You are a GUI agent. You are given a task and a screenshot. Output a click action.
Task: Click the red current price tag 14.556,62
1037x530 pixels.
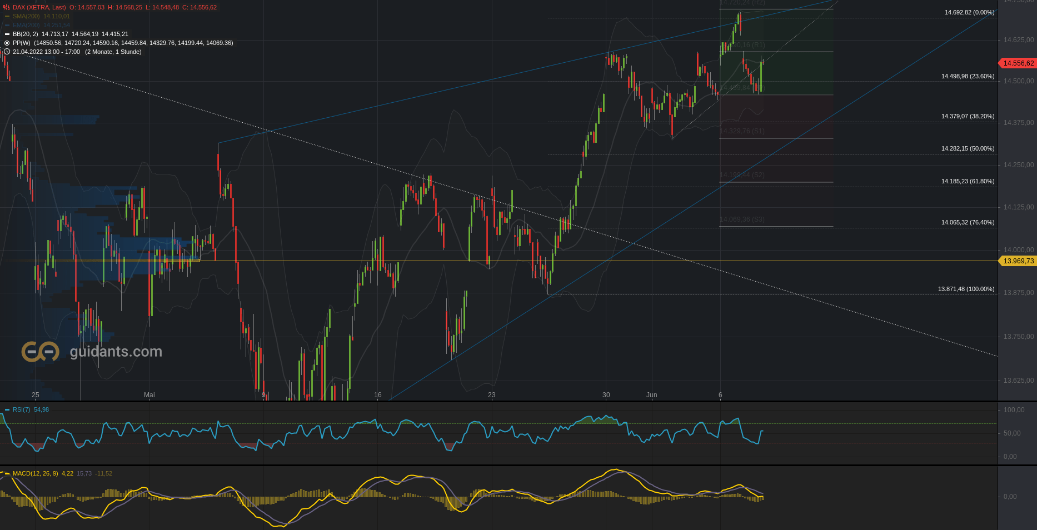tap(1018, 63)
